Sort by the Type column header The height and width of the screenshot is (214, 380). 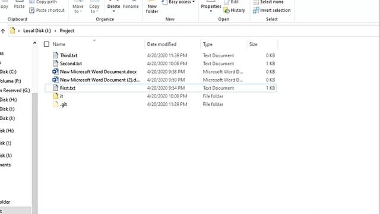[208, 44]
